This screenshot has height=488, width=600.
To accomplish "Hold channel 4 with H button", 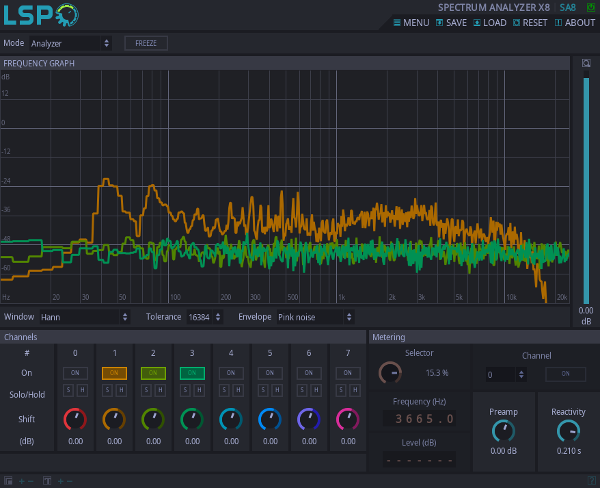I will click(238, 390).
